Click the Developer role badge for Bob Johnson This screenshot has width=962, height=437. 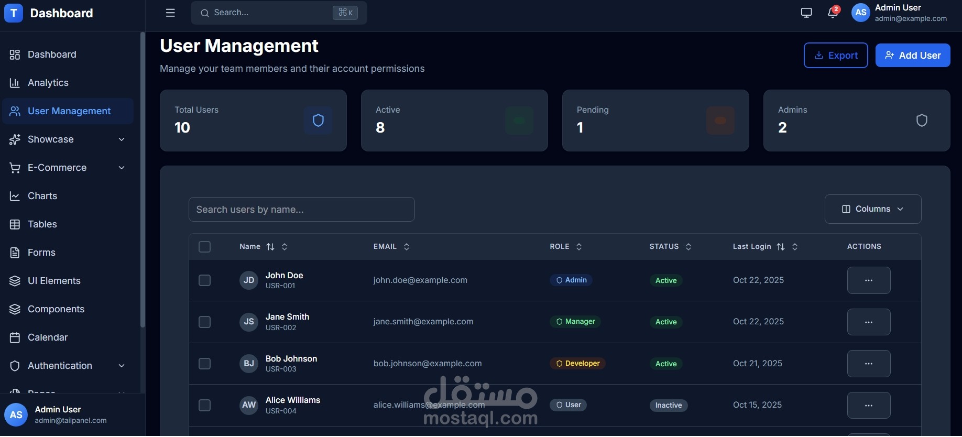pos(577,364)
